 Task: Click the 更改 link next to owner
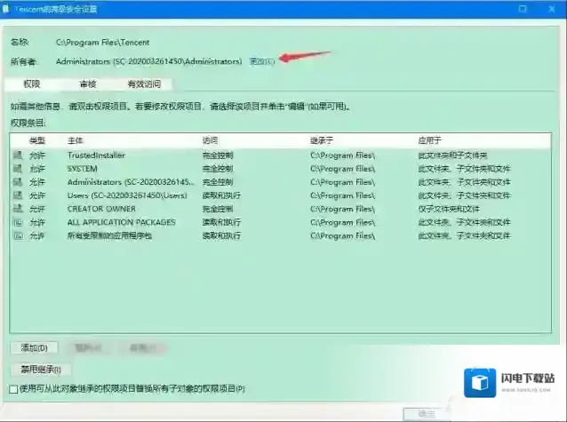[262, 61]
